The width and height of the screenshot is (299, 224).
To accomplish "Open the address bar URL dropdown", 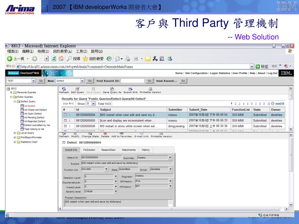I will pyautogui.click(x=252, y=66).
